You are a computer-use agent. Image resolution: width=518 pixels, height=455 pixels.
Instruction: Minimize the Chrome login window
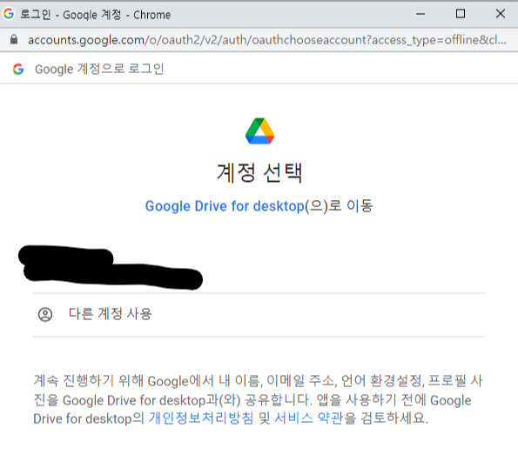[420, 14]
